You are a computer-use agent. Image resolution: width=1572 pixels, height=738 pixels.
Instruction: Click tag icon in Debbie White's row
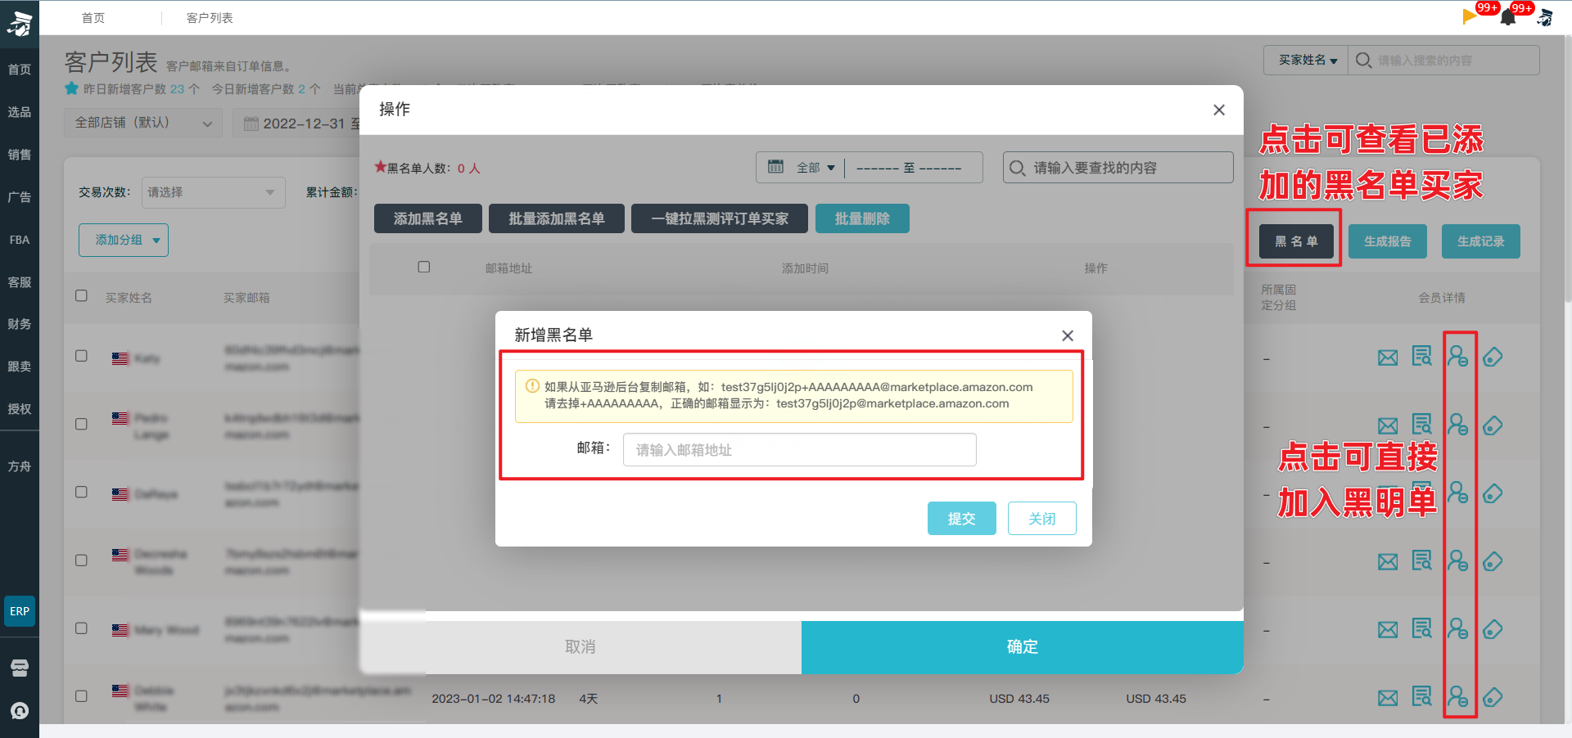pos(1493,697)
